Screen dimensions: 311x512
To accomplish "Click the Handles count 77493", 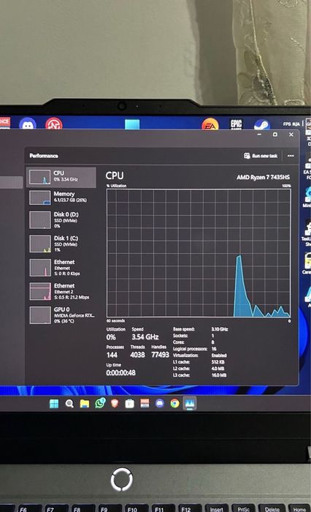I will pos(160,355).
